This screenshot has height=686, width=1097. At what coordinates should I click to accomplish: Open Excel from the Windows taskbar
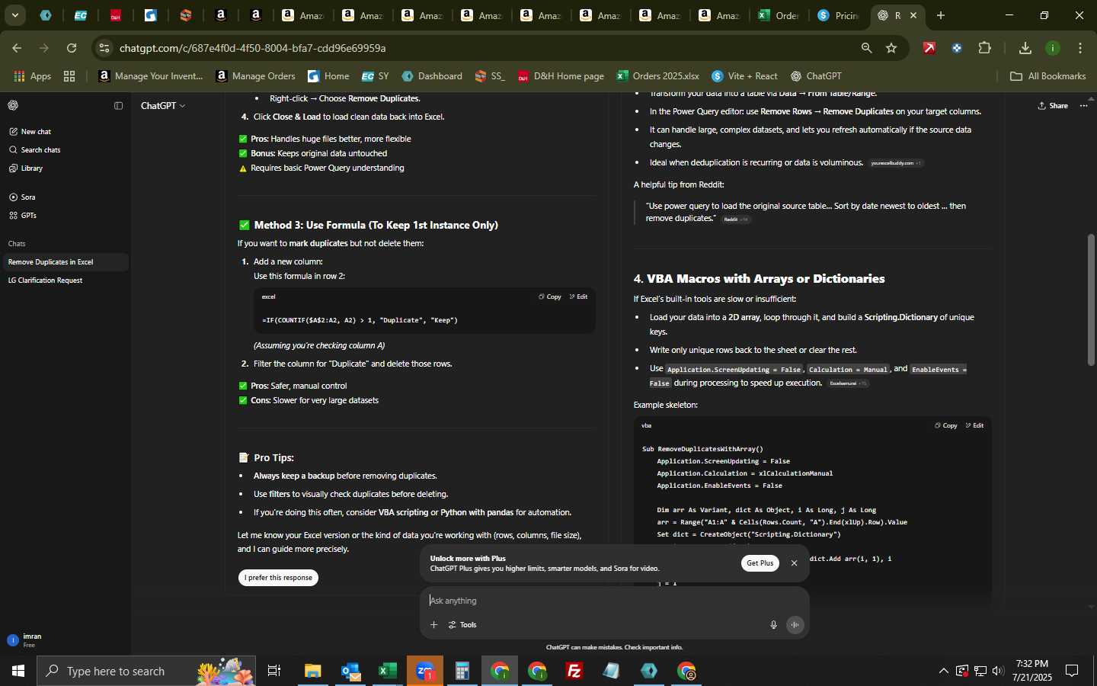[388, 671]
